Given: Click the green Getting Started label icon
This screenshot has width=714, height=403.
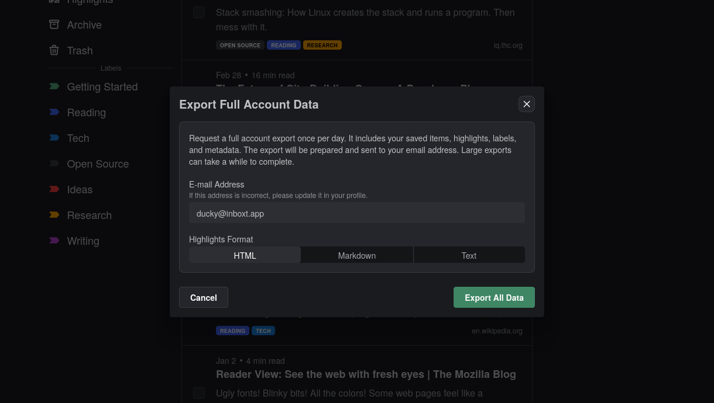Looking at the screenshot, I should [54, 85].
